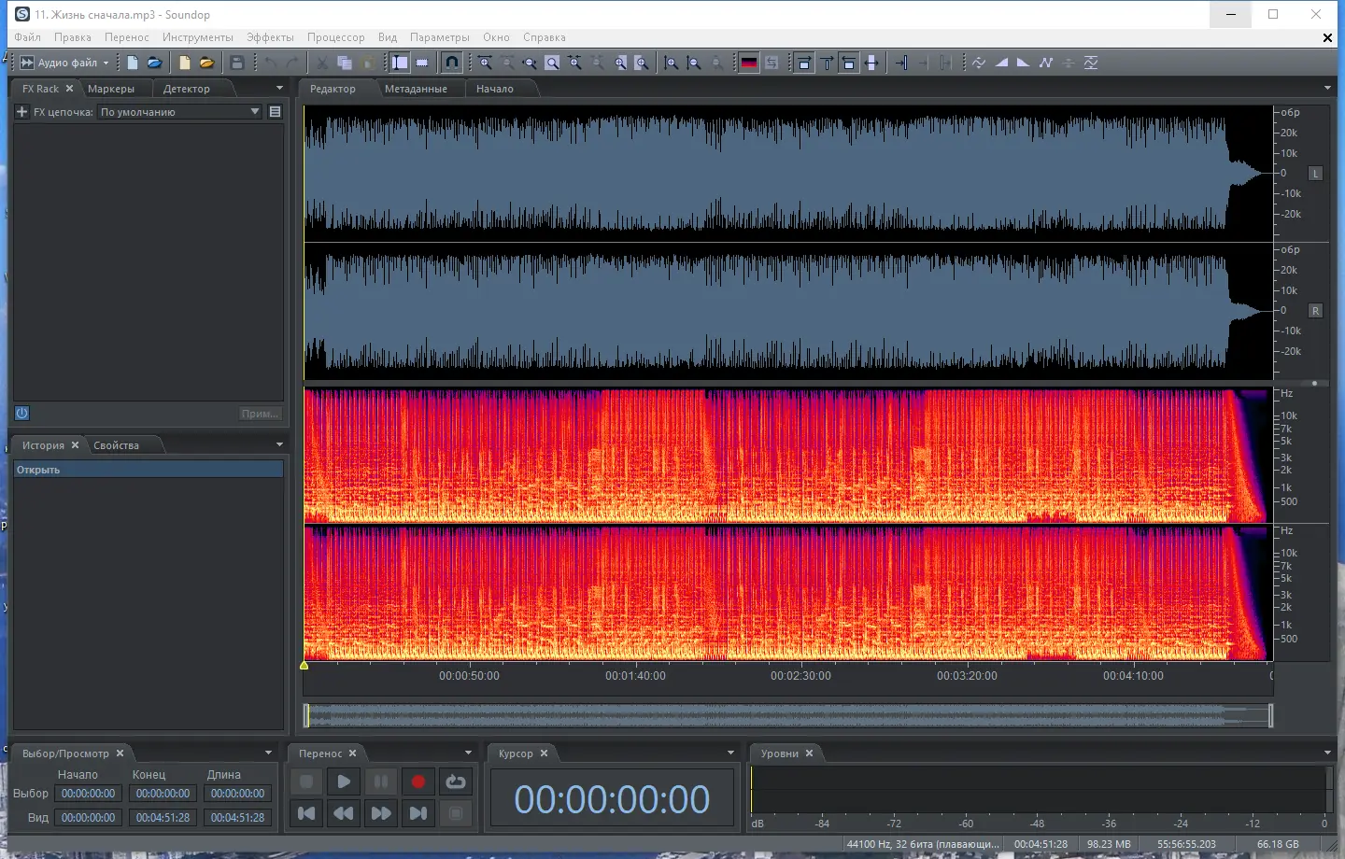1345x859 pixels.
Task: Click the rewind transport button
Action: coord(344,813)
